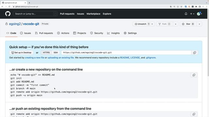Copy the push existing repository commands
Image resolution: width=209 pixels, height=117 pixels.
pyautogui.click(x=194, y=114)
